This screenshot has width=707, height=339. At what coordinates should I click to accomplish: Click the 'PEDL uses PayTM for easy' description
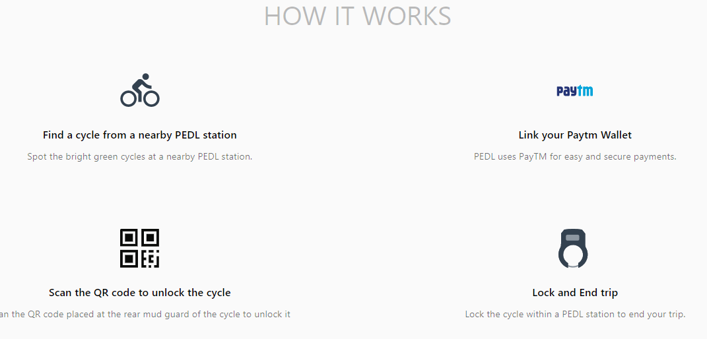(x=575, y=157)
